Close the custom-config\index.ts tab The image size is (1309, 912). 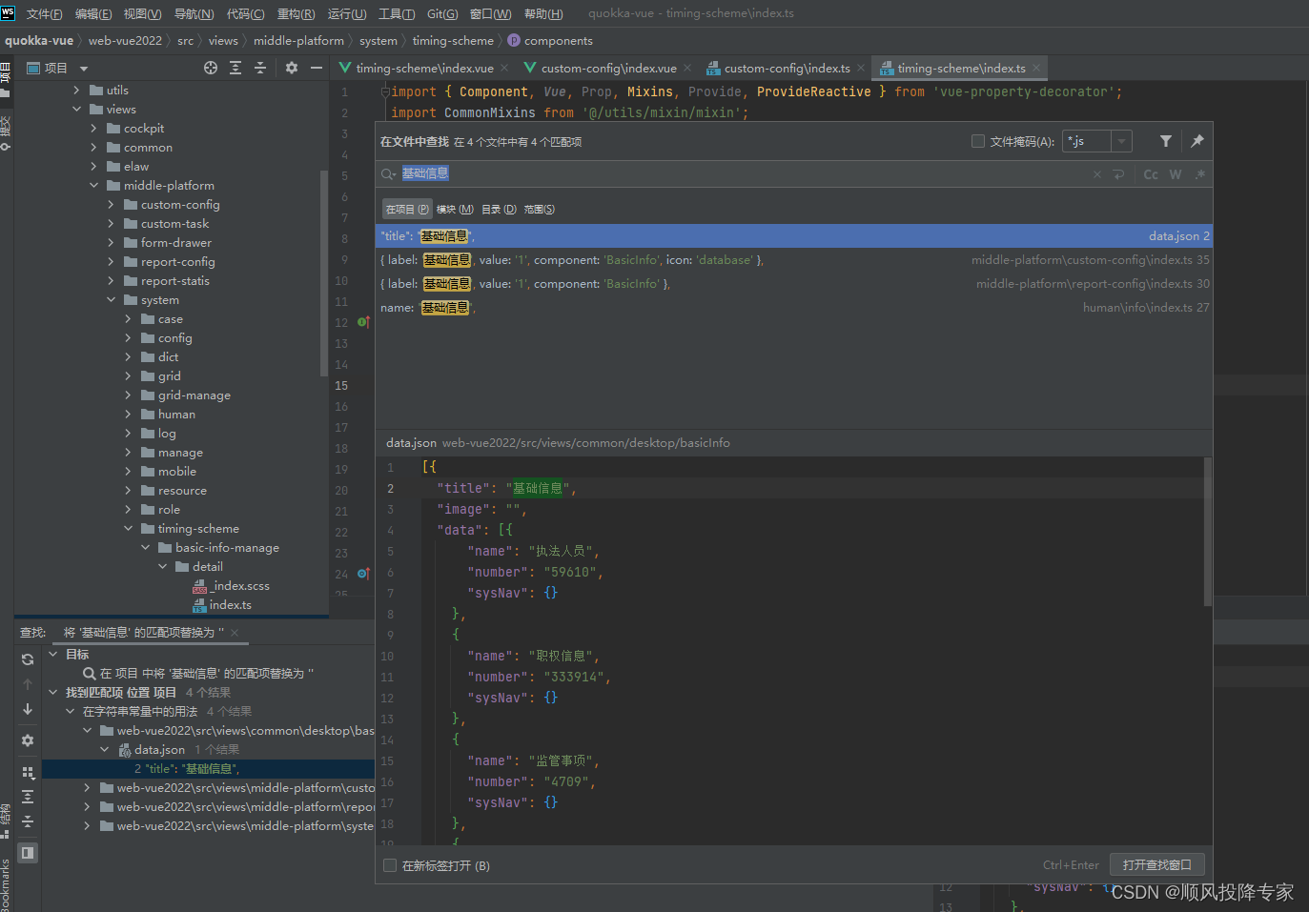861,68
